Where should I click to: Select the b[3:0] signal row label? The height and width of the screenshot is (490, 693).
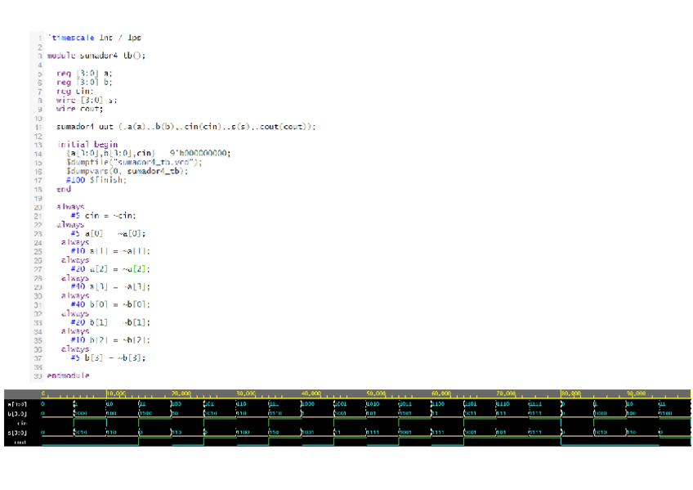point(16,413)
